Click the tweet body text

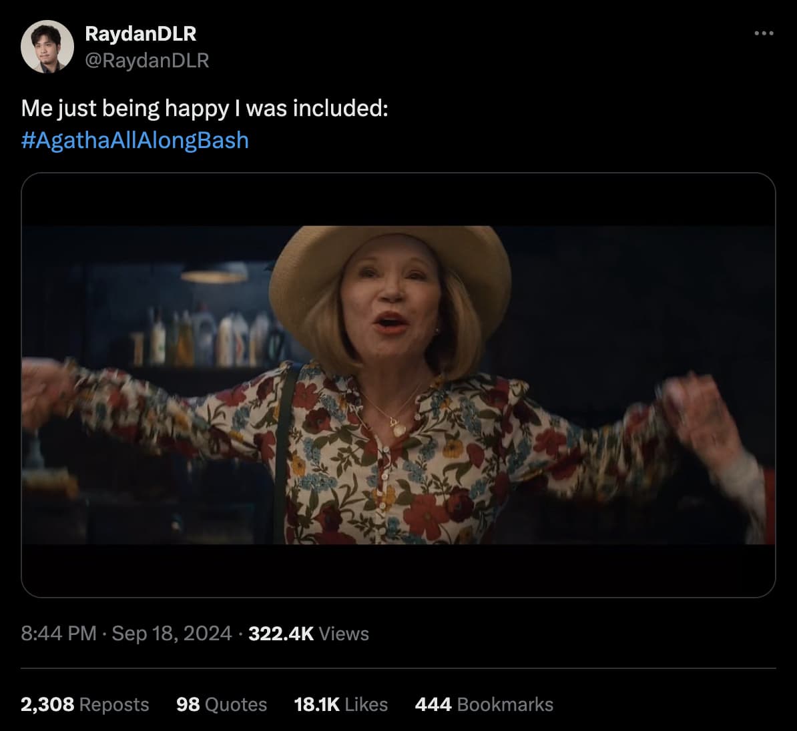point(205,107)
